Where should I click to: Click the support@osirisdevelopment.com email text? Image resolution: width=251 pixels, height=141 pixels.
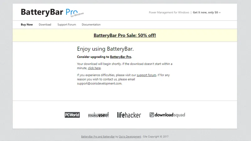pyautogui.click(x=99, y=84)
